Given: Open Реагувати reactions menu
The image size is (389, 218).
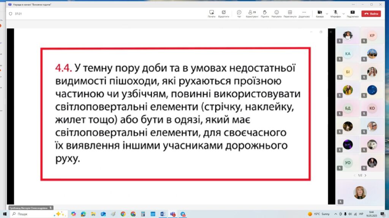Looking at the screenshot, I should pos(277,14).
